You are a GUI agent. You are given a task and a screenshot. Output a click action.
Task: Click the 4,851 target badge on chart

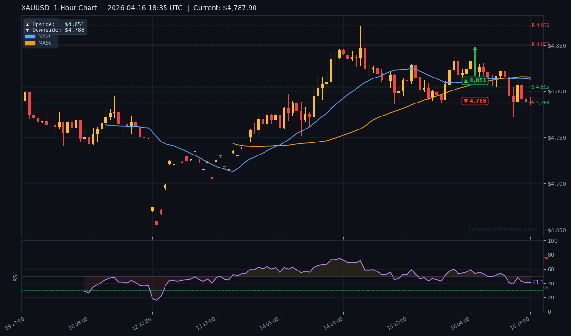474,81
